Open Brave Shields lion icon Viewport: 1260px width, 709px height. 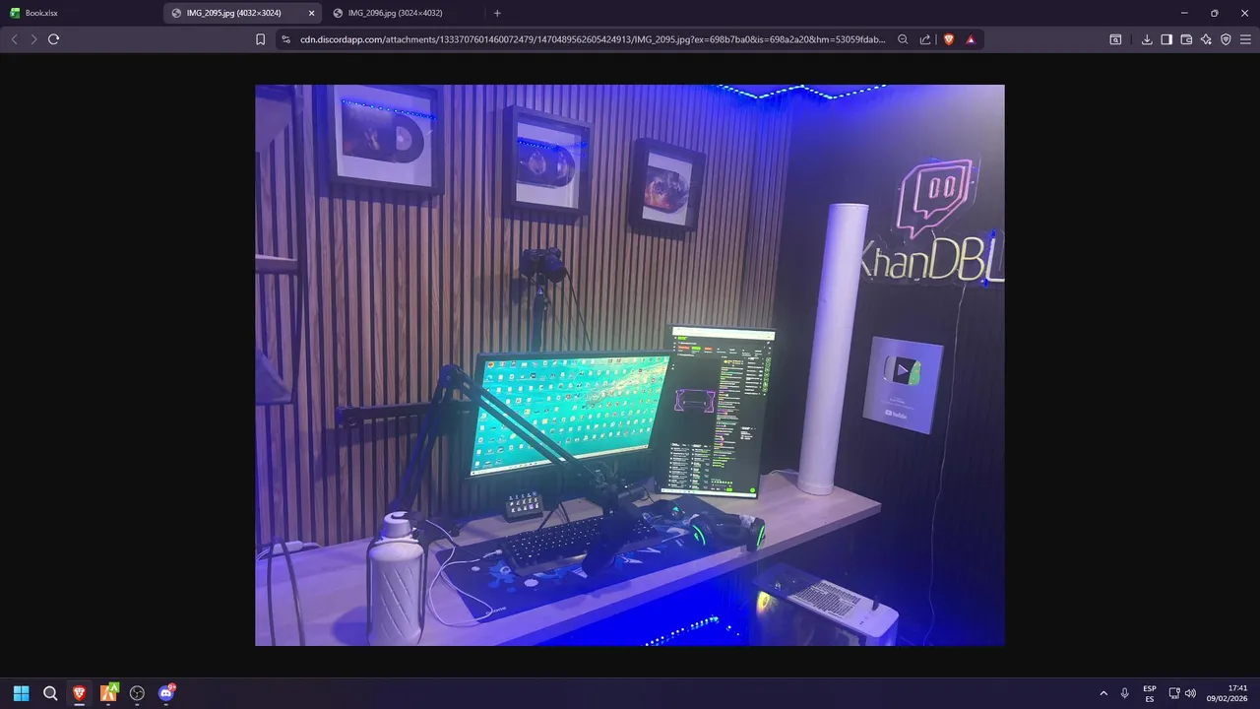[x=949, y=39]
